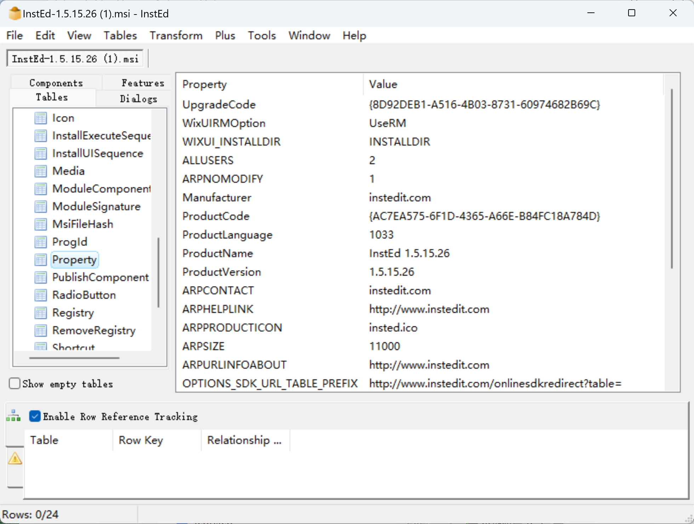Click the Table column header in tracking panel
This screenshot has height=524, width=694.
(x=69, y=440)
